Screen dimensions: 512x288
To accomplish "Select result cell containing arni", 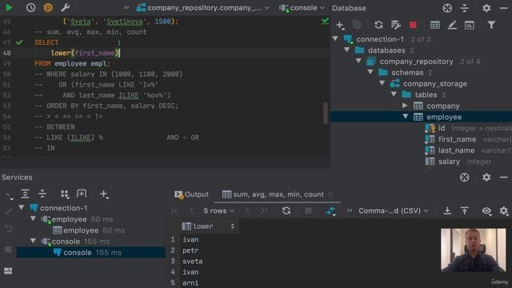I will coord(209,282).
